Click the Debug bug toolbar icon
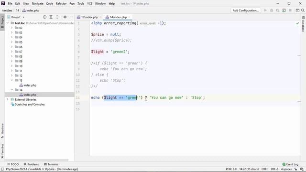The image size is (306, 172). click(272, 11)
